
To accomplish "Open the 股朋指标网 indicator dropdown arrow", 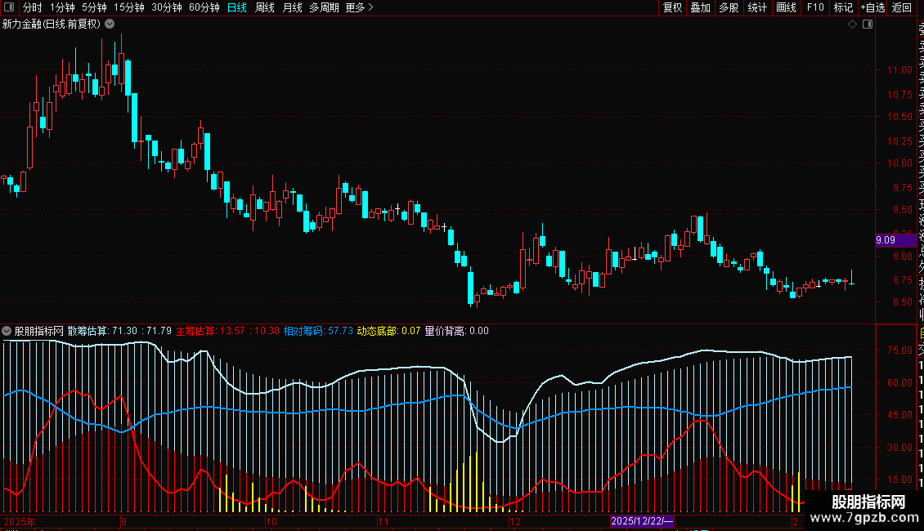I will 7,332.
